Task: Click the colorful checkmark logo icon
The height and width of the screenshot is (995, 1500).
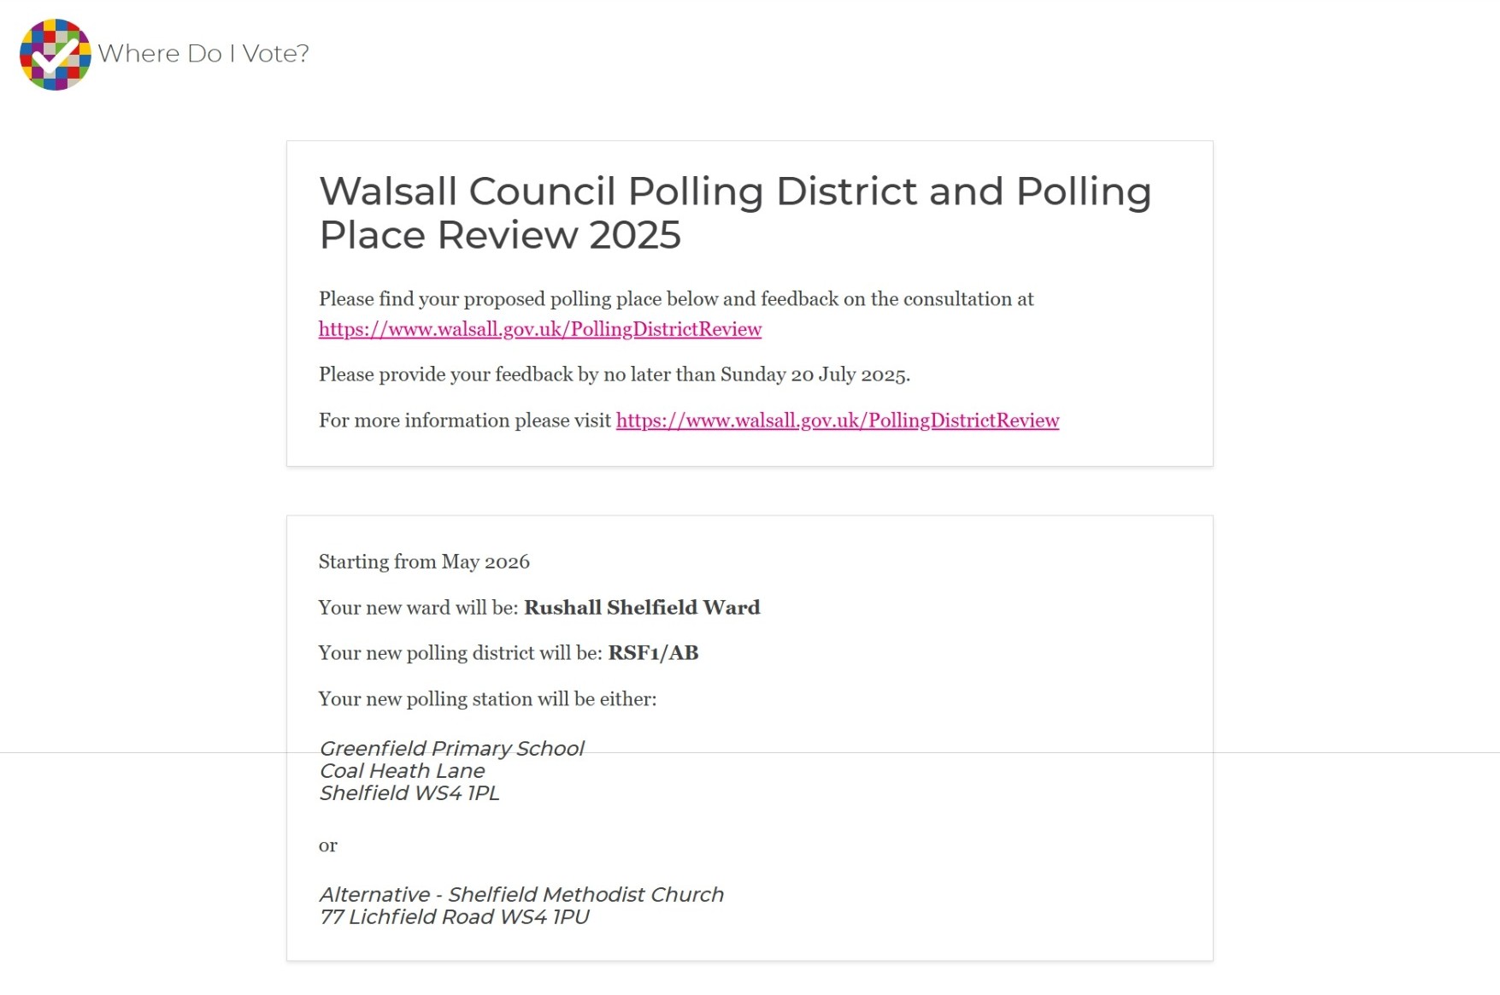Action: (56, 55)
